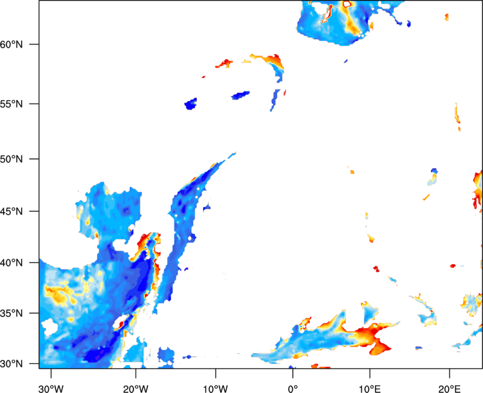483x393 pixels.
Task: Click the 30°N latitude label
Action: click(11, 364)
